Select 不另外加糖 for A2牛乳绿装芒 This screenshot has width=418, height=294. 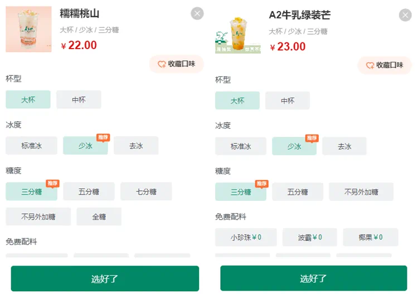pos(361,192)
